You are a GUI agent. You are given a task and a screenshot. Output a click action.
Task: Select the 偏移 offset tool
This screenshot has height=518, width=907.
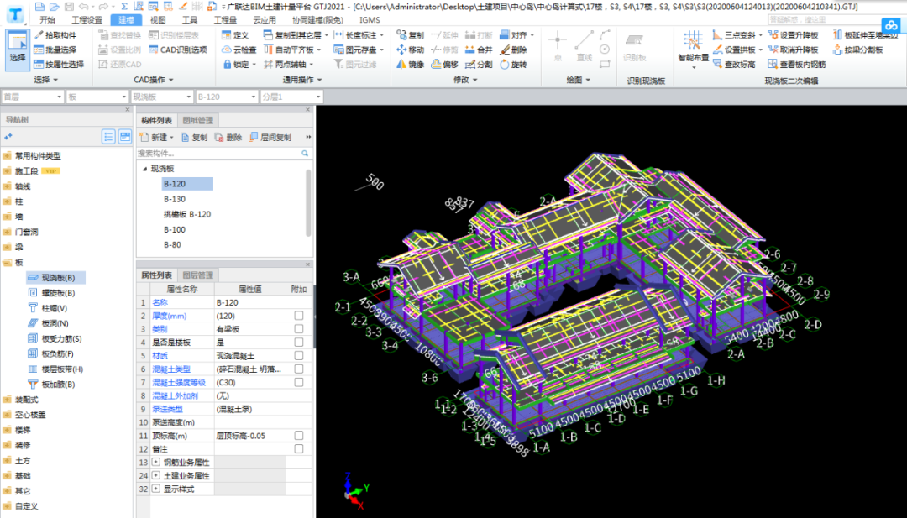(445, 64)
